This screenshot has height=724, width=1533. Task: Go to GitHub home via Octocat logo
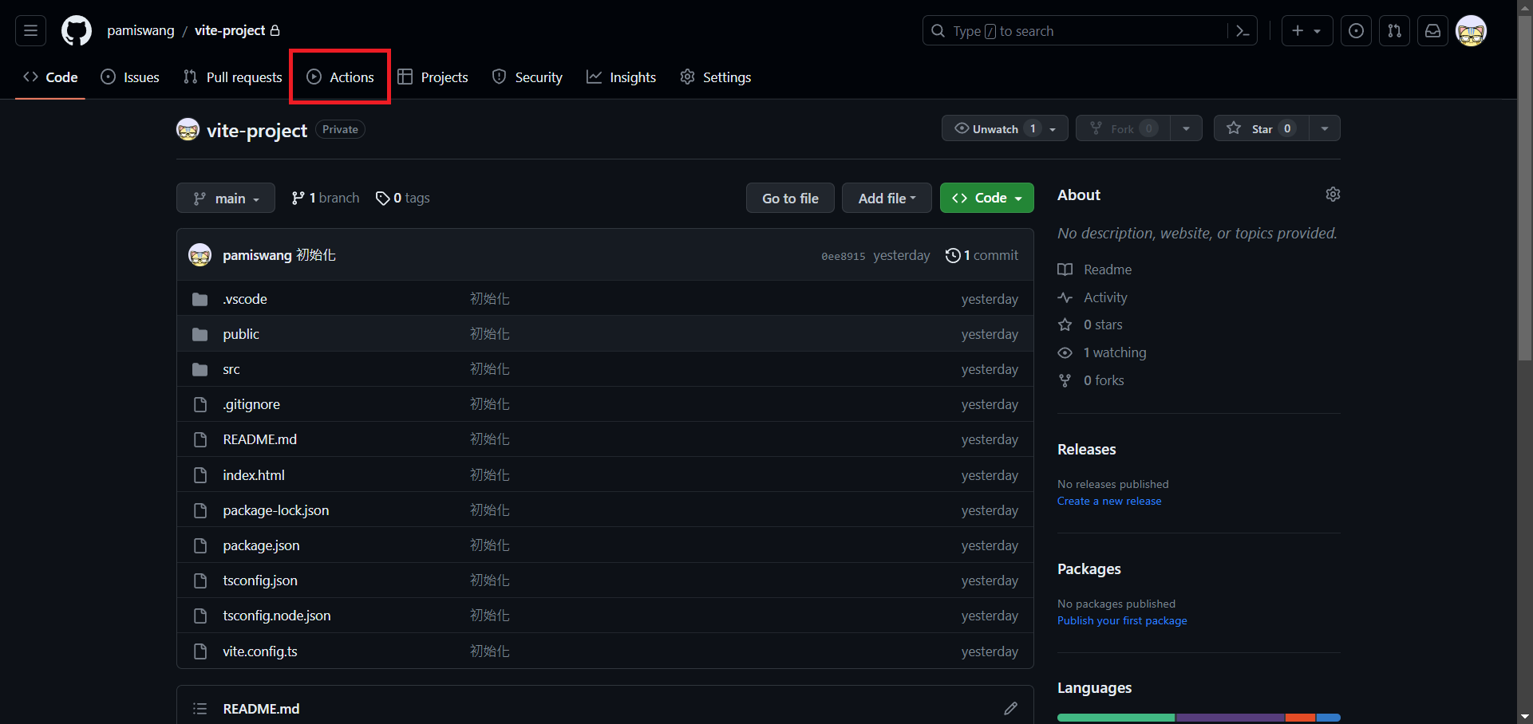coord(77,31)
